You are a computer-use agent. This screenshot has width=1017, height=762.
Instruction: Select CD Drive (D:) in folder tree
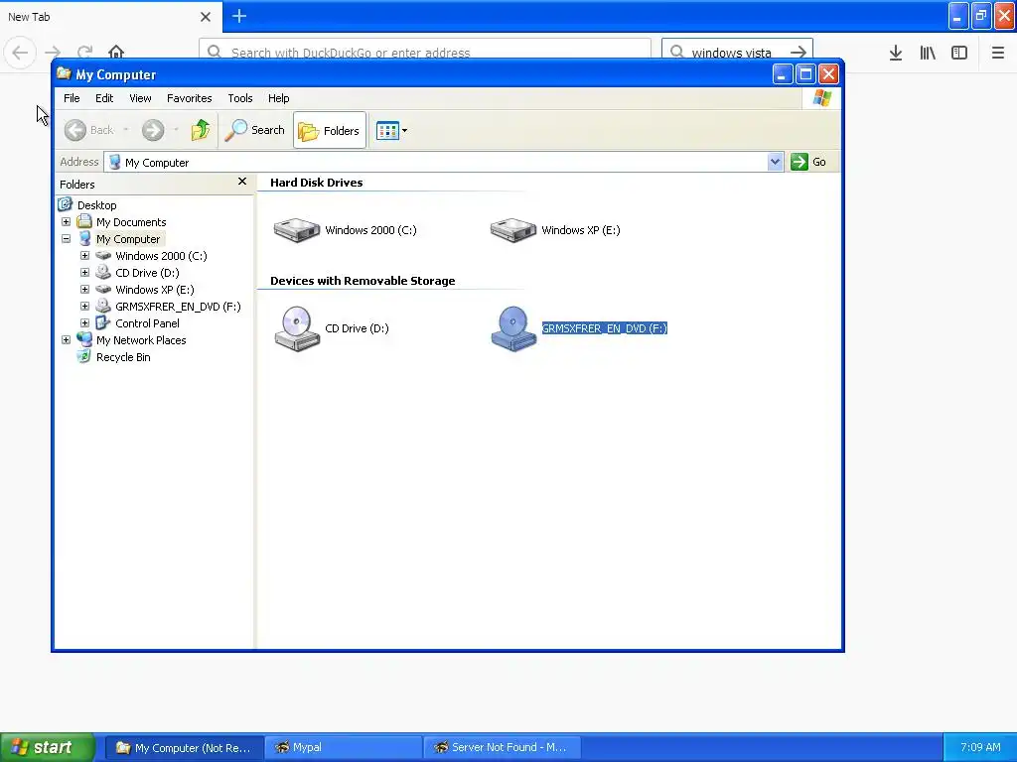(147, 273)
